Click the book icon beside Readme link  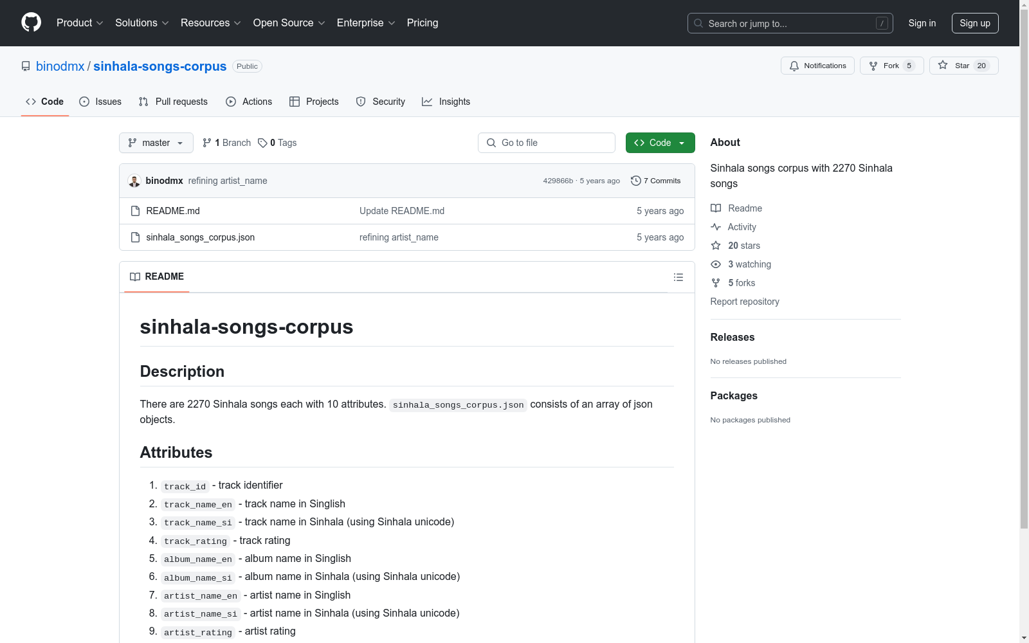click(x=716, y=208)
